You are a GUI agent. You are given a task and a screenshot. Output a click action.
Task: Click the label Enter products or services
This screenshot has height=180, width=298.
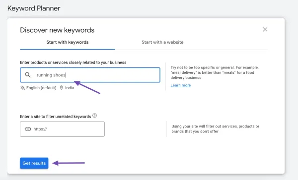click(73, 62)
